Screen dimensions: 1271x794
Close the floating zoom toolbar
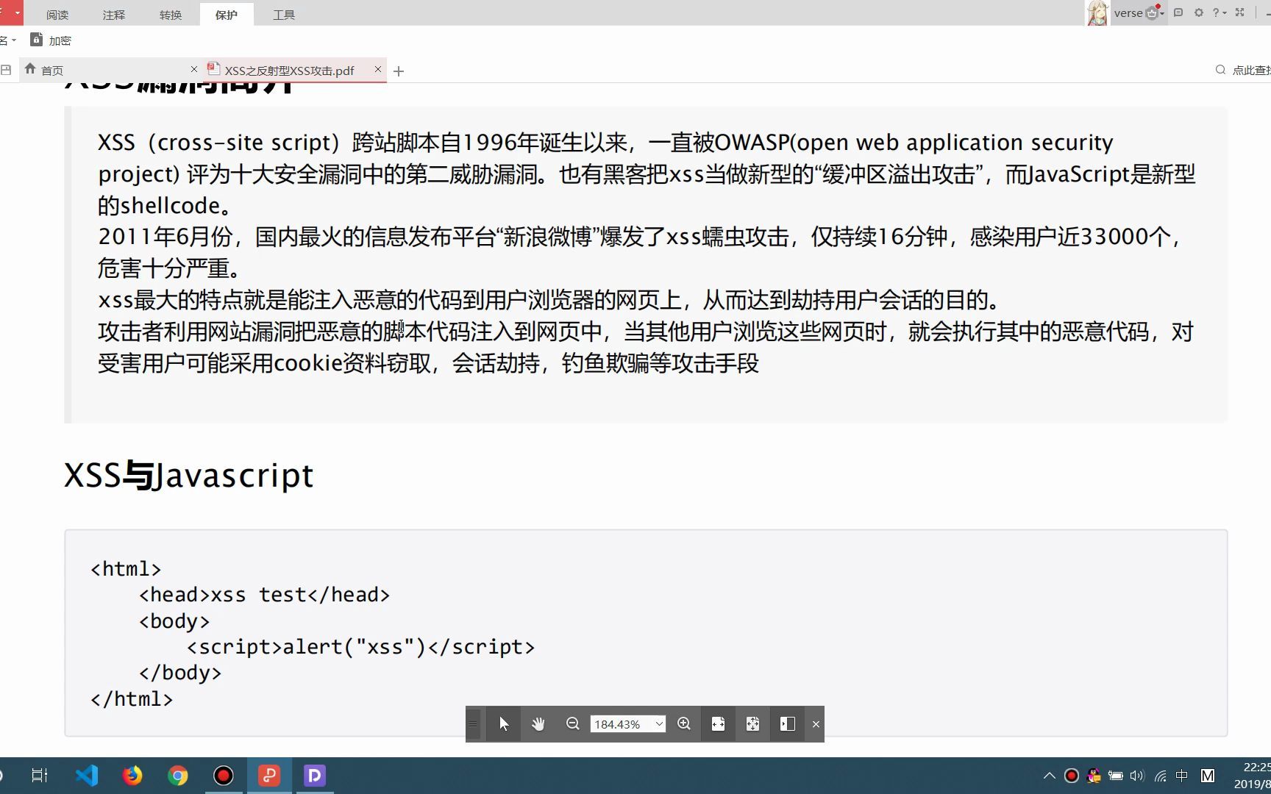tap(816, 724)
